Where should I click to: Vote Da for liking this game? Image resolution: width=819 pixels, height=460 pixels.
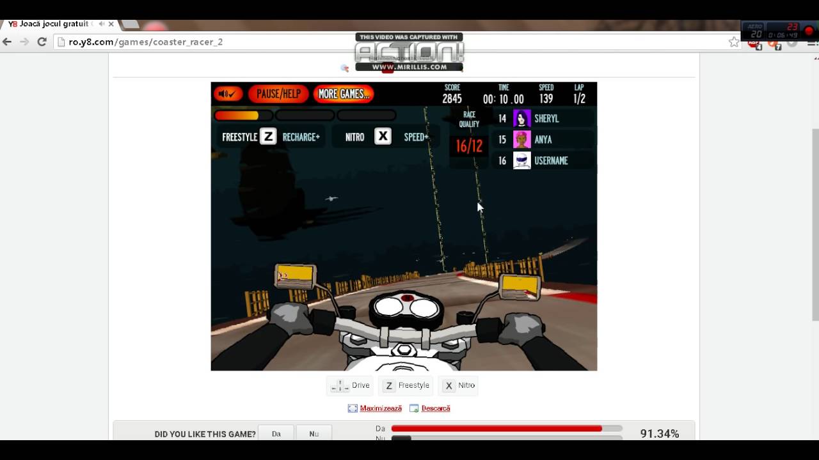(276, 434)
